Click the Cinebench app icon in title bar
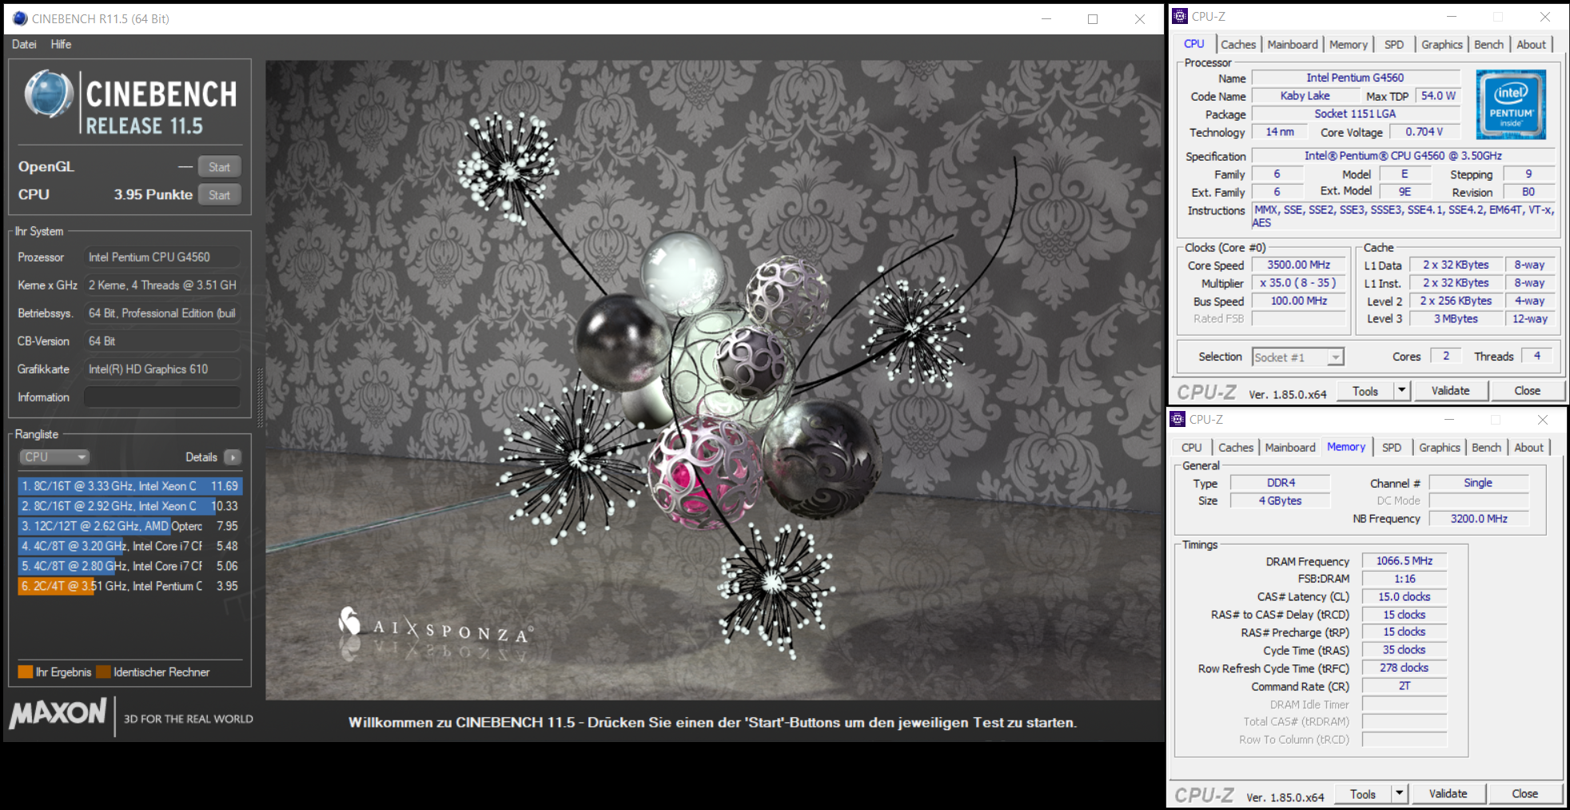1570x810 pixels. (x=19, y=18)
